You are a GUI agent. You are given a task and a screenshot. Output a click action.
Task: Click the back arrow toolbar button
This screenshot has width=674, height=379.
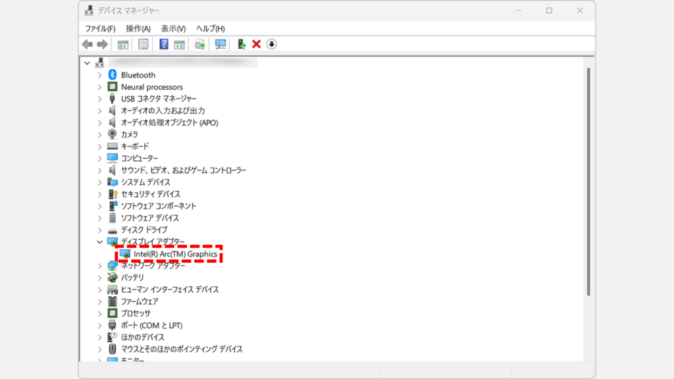[87, 44]
